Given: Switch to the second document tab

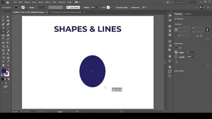Looking at the screenshot, I should (x=66, y=12).
